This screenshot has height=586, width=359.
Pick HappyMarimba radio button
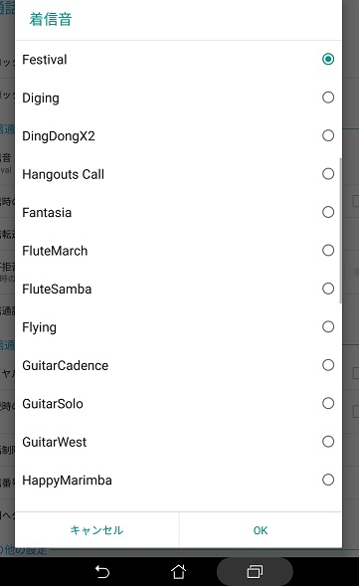[328, 480]
